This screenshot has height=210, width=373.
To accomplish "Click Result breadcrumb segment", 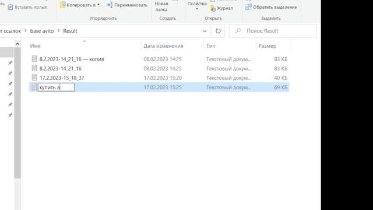I will 70,31.
